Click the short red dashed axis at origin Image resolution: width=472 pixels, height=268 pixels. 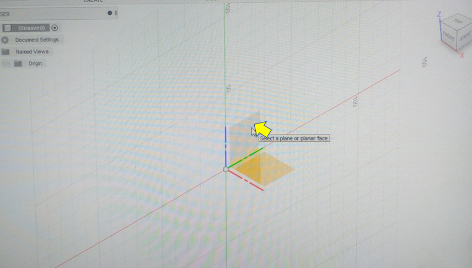tap(246, 181)
